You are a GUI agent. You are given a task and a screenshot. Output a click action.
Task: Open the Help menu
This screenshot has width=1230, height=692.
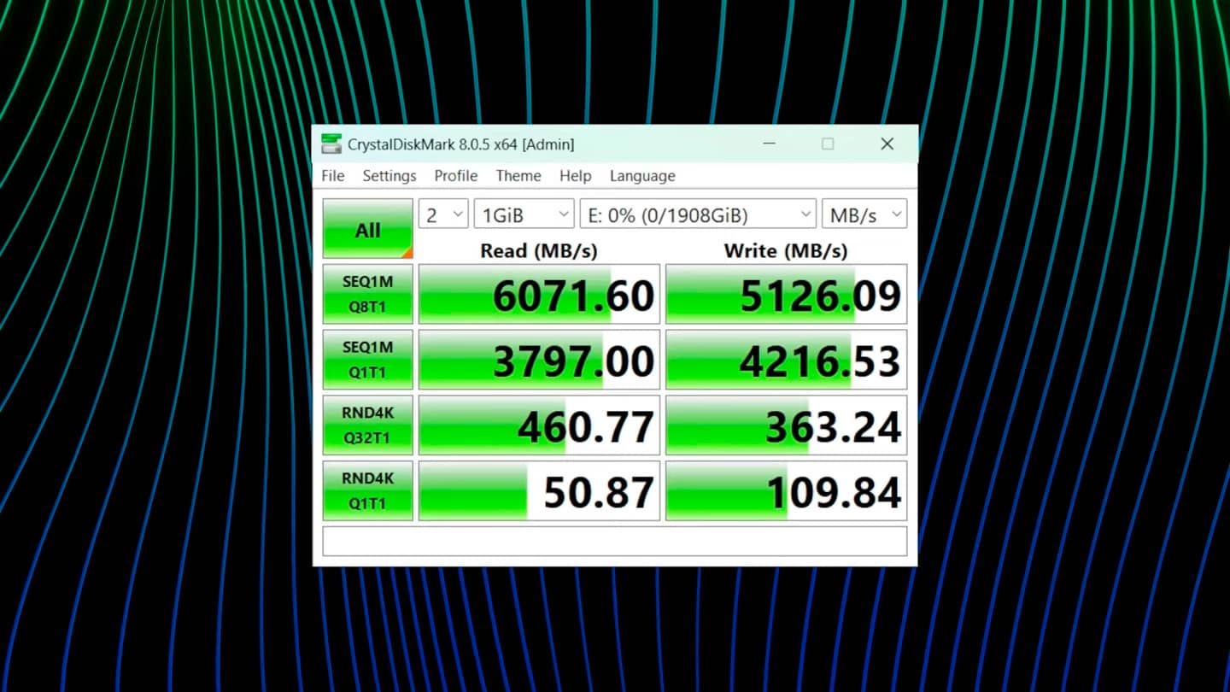[x=575, y=176]
